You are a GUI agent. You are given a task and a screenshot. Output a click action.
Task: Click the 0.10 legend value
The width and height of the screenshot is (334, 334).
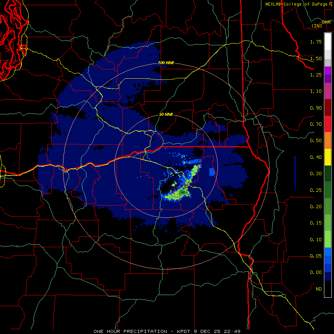coord(316,240)
